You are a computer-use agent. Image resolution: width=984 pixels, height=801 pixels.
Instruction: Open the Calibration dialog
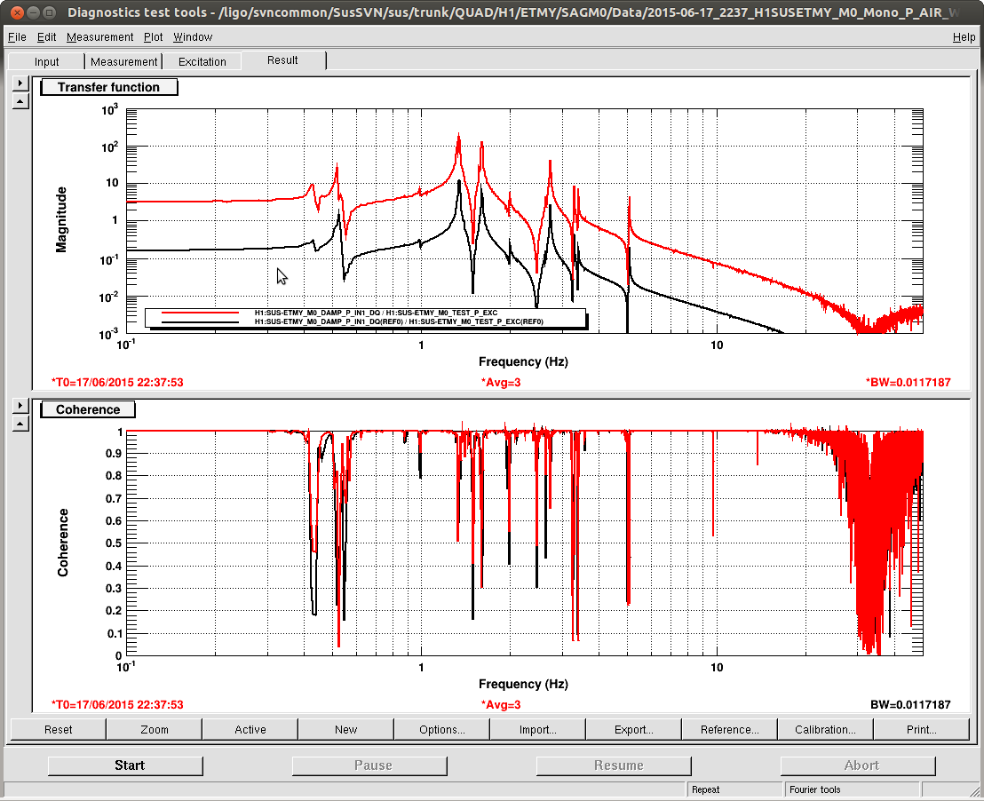825,729
